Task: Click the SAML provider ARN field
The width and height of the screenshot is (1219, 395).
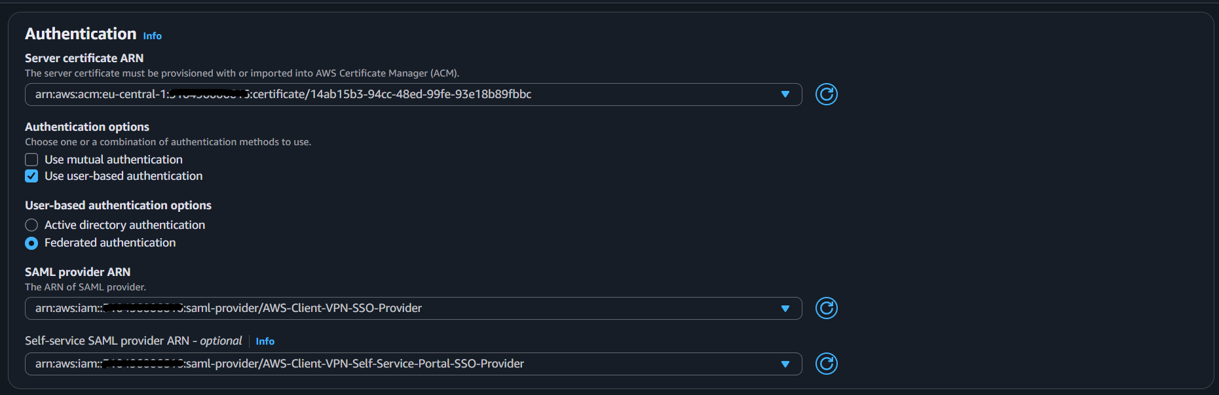Action: point(393,308)
